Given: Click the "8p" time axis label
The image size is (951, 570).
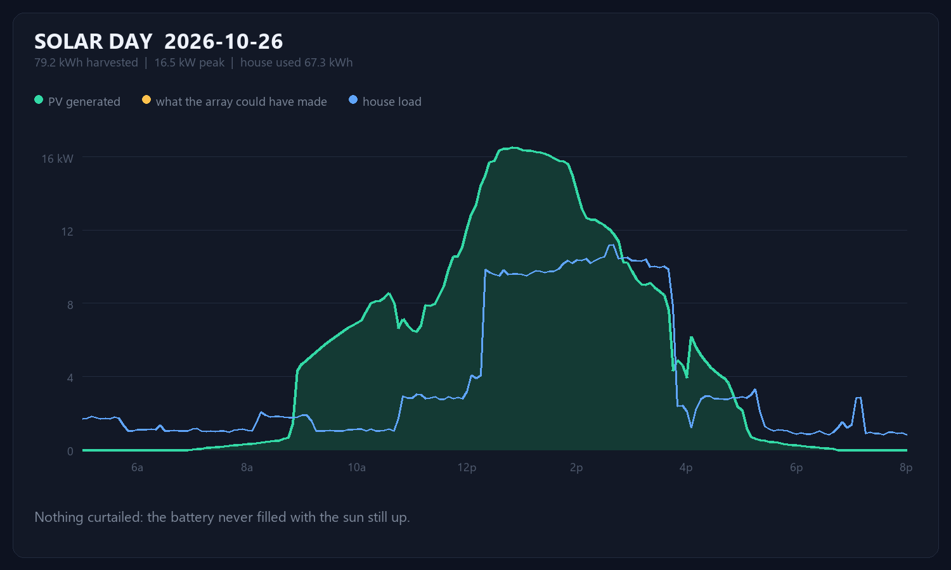Looking at the screenshot, I should (x=906, y=467).
